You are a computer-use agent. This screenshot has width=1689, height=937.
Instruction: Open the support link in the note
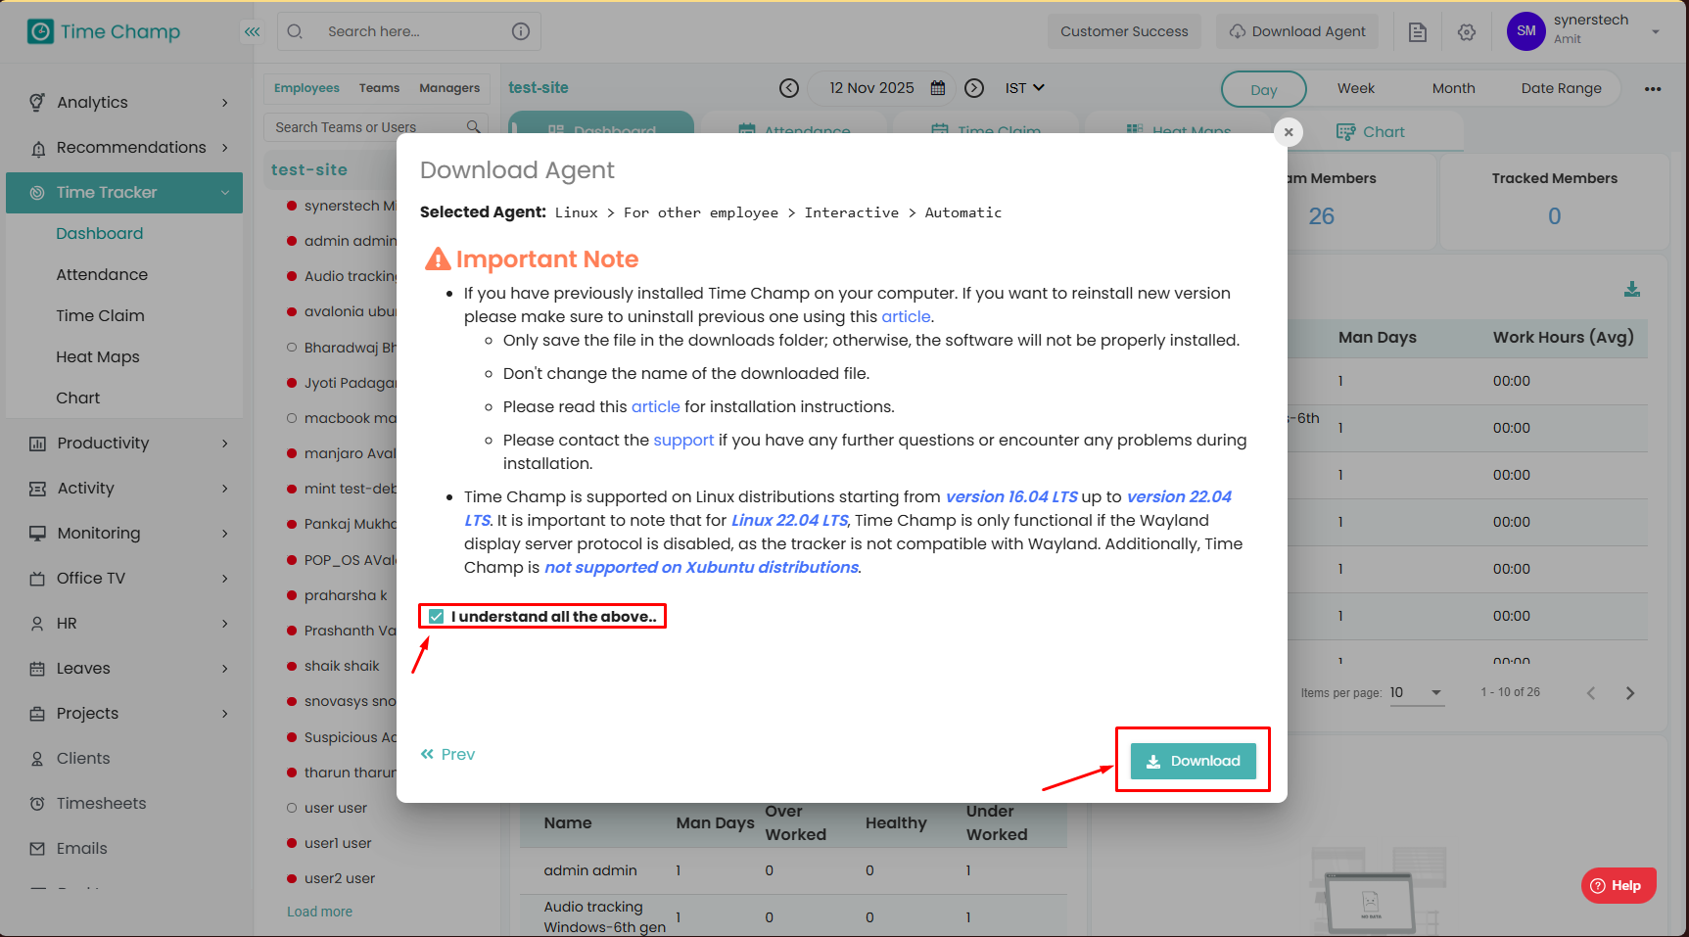coord(683,441)
